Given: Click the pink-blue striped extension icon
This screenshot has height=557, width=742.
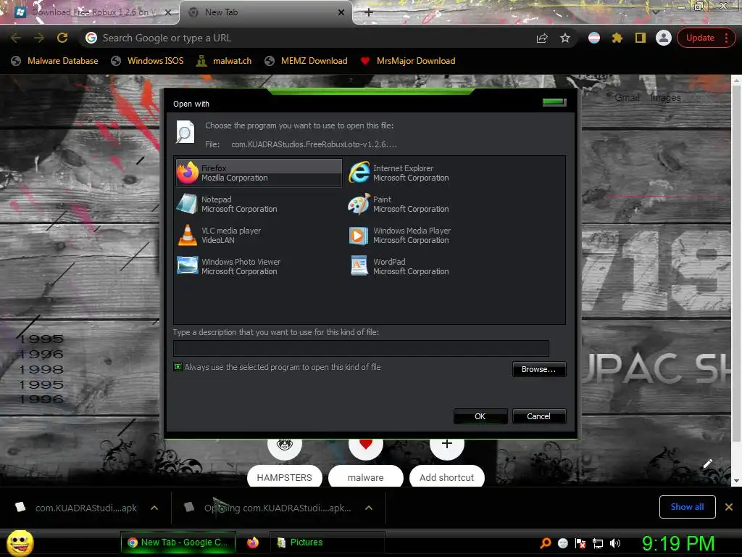Looking at the screenshot, I should [x=594, y=38].
